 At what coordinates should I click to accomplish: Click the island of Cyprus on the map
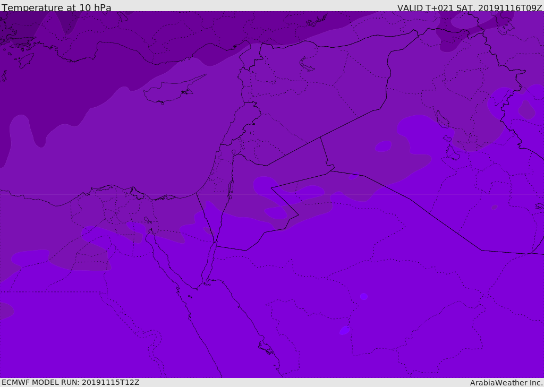point(170,92)
